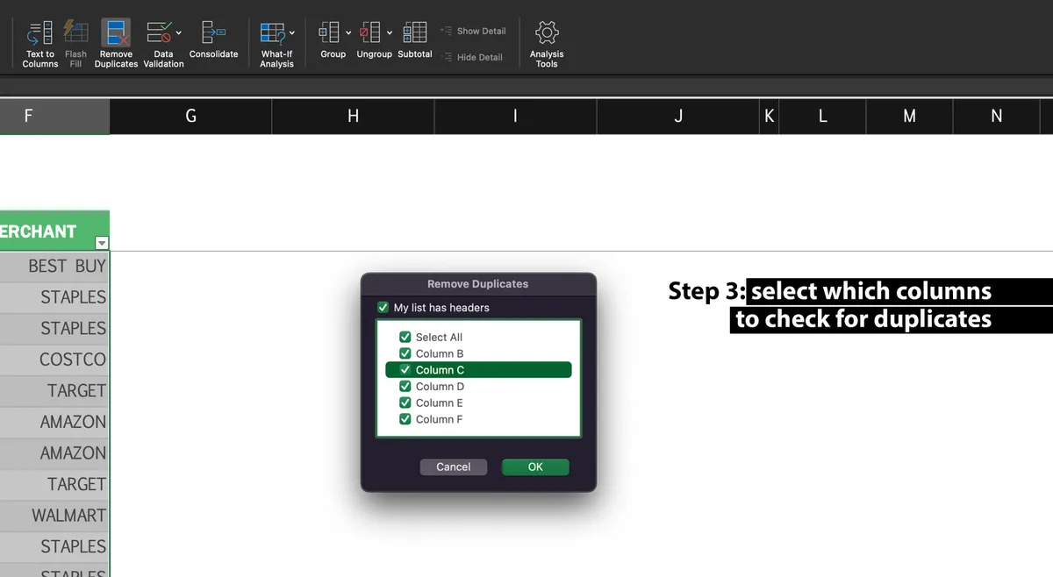1053x577 pixels.
Task: Uncheck the Column F checkbox
Action: pyautogui.click(x=405, y=419)
